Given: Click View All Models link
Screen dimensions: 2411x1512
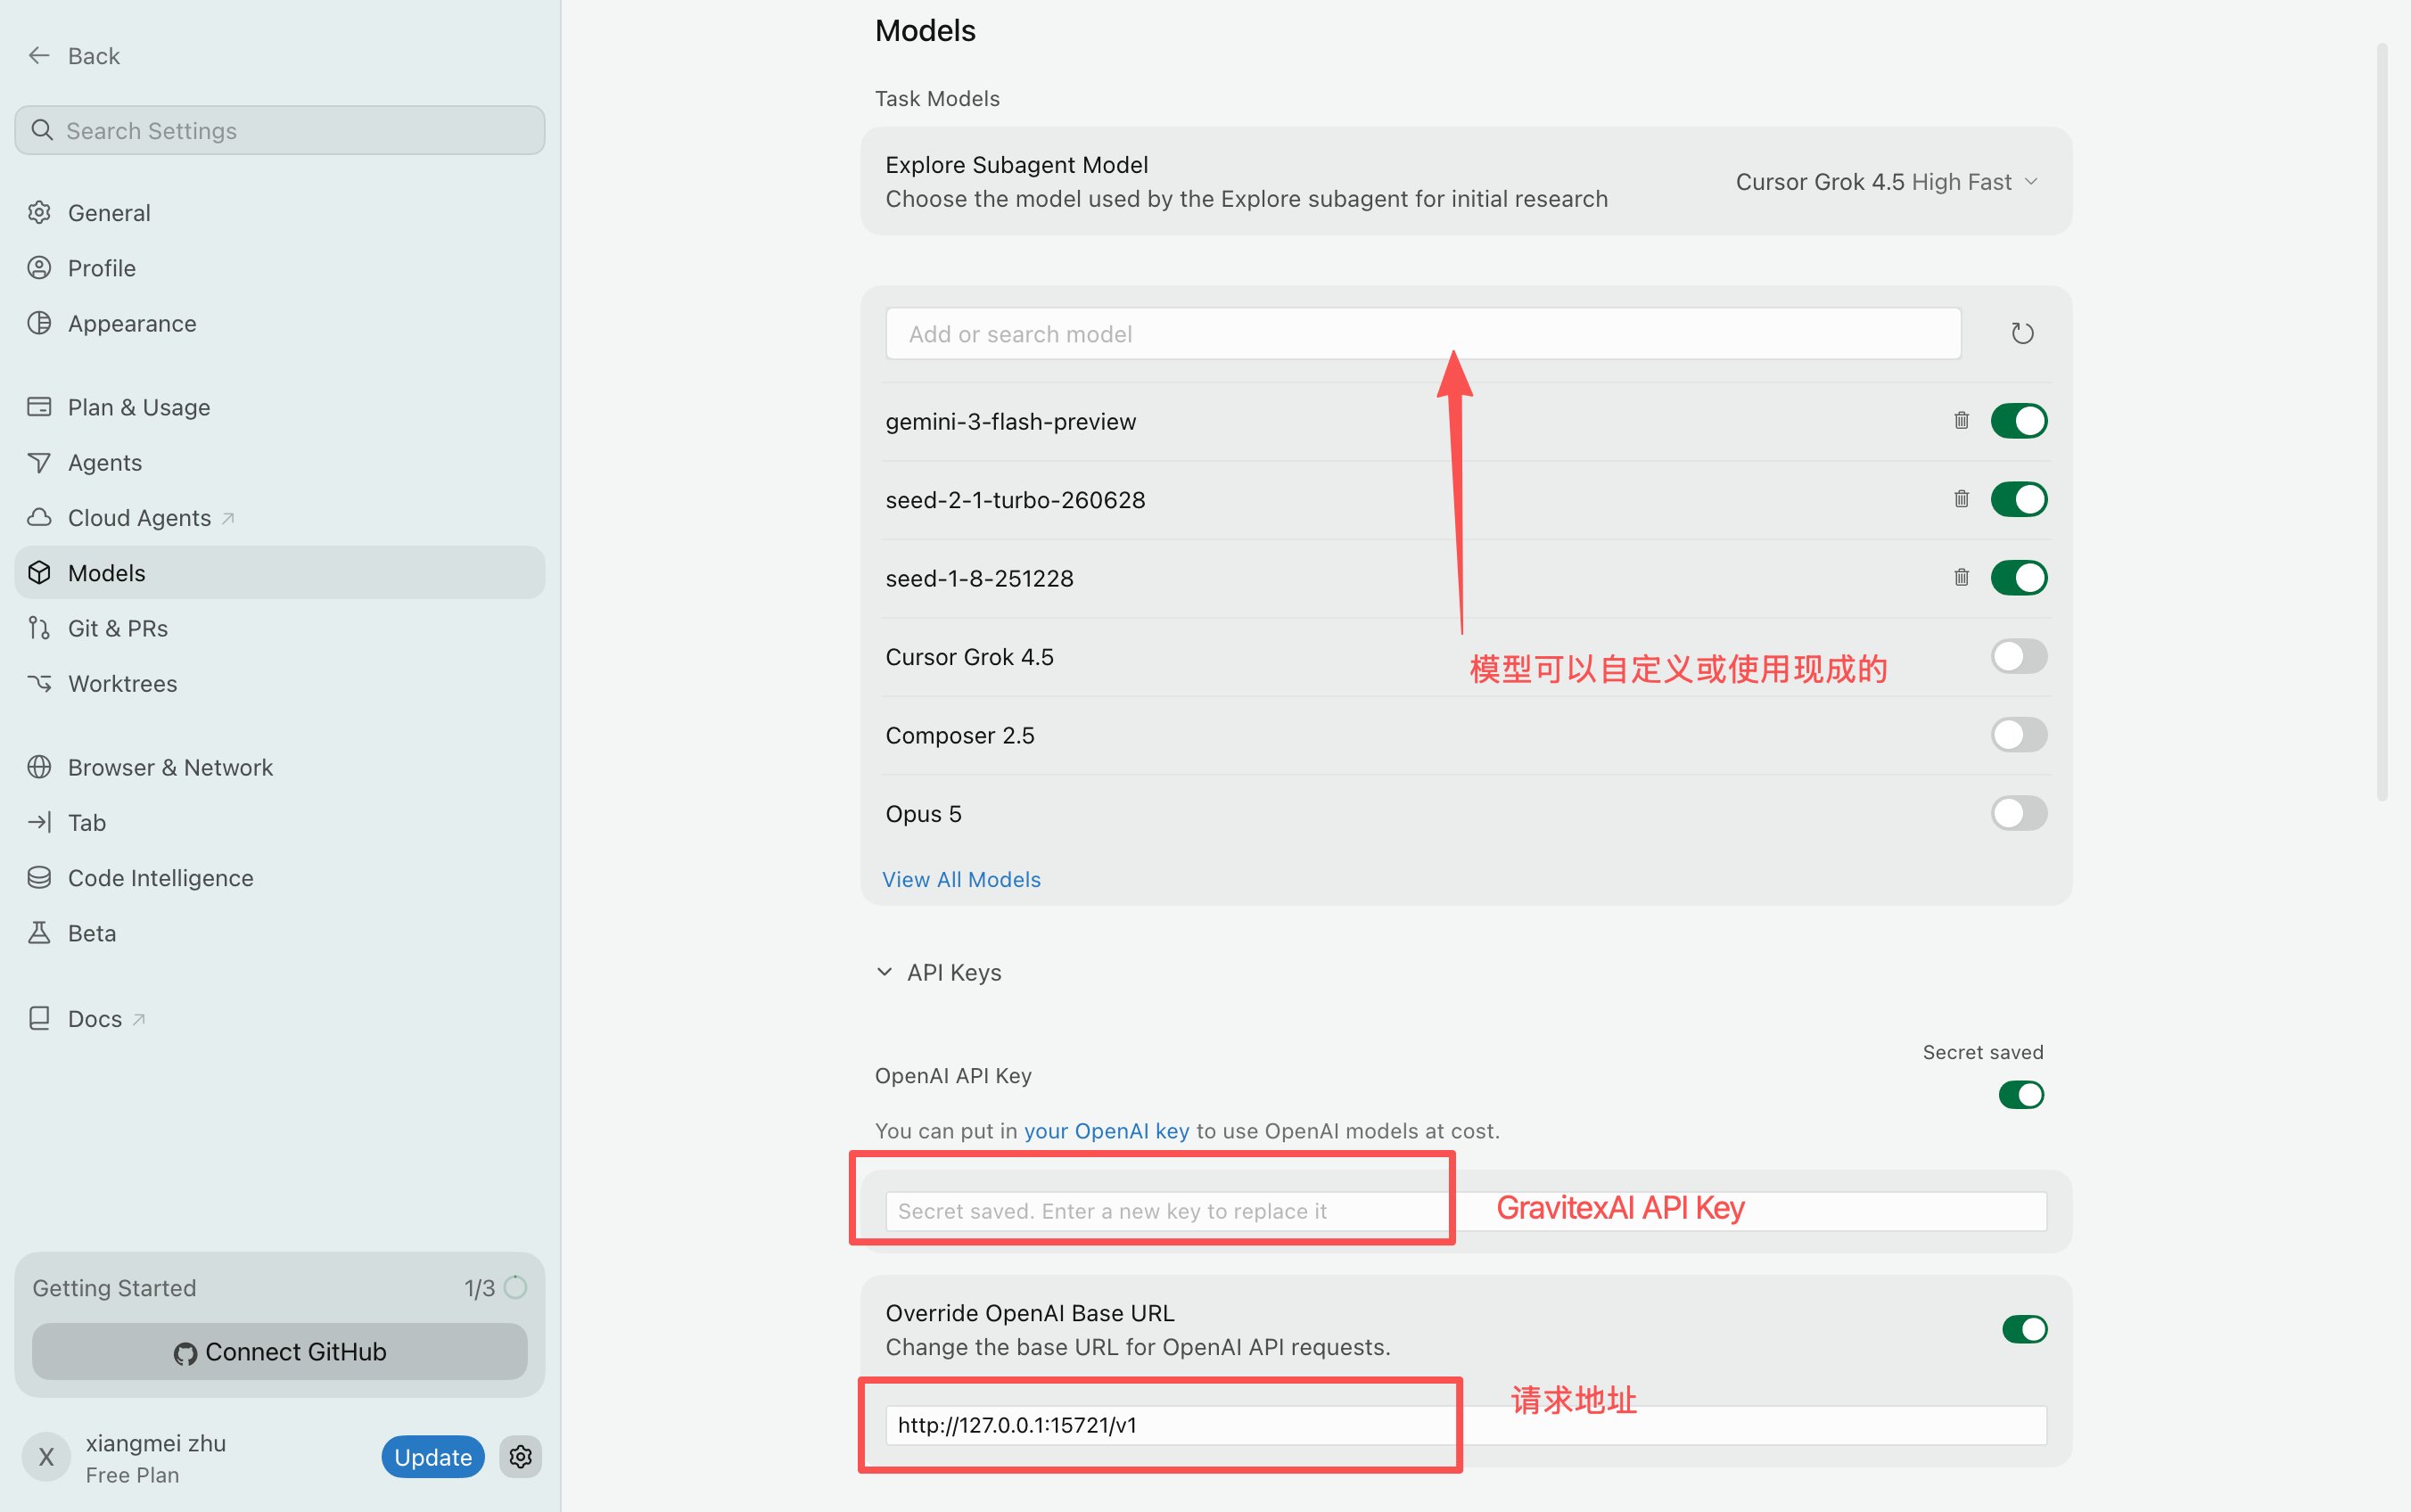Looking at the screenshot, I should pos(961,879).
